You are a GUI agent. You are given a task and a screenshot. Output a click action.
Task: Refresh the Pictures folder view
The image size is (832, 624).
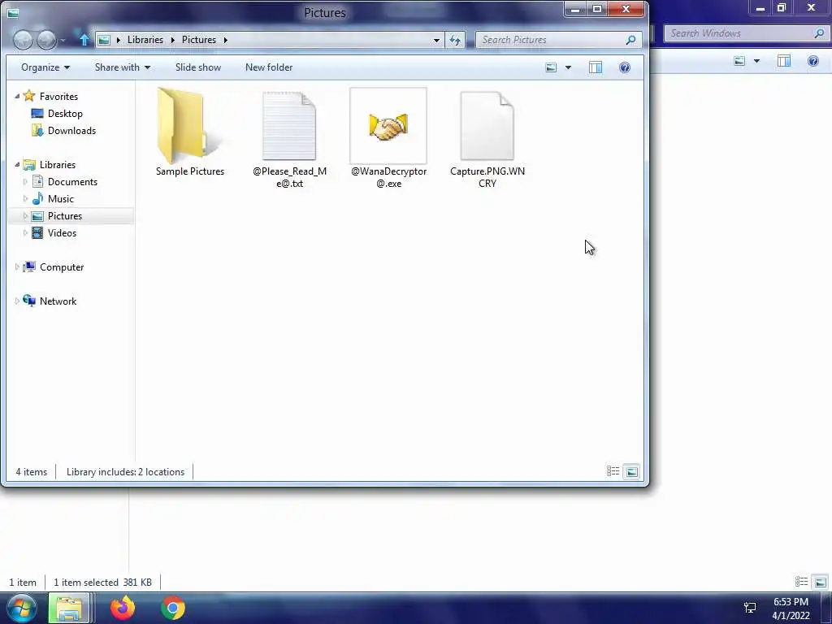pyautogui.click(x=455, y=40)
